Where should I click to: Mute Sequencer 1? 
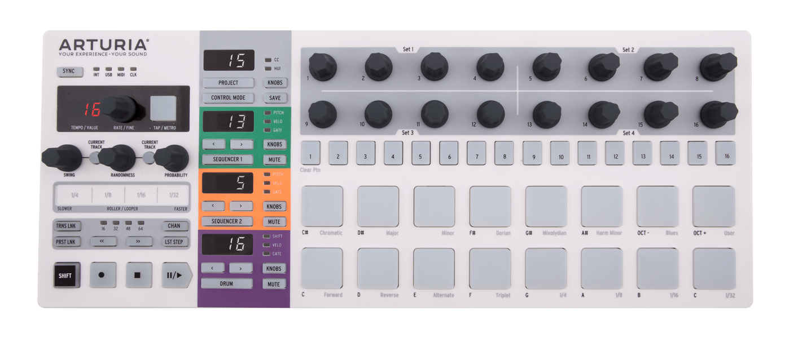pyautogui.click(x=274, y=158)
